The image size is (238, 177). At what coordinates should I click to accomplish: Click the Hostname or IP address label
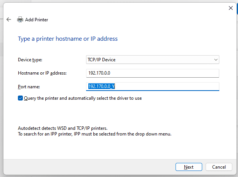pyautogui.click(x=42, y=73)
